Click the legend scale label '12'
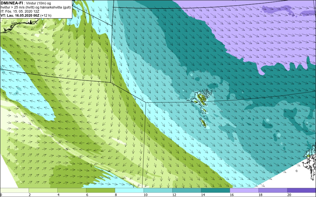The width and height of the screenshot is (316, 197). [x=174, y=195]
